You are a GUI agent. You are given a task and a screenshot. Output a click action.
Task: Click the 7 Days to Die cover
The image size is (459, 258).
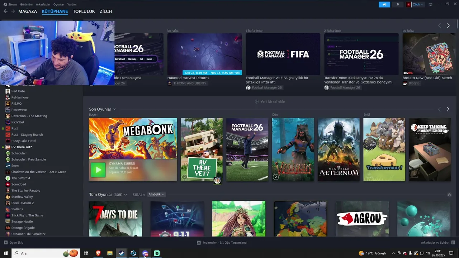tap(115, 219)
